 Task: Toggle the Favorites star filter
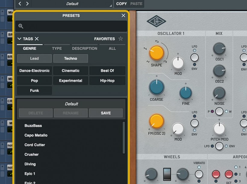pos(121,39)
